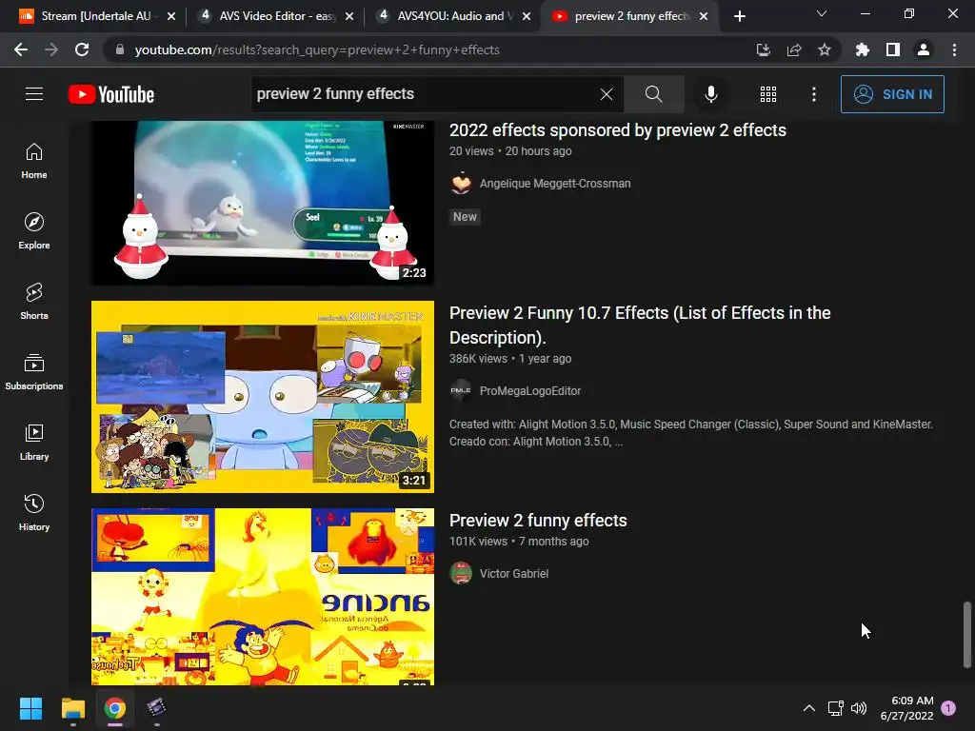975x731 pixels.
Task: Open the Victor Gabriel video thumbnail
Action: point(263,597)
